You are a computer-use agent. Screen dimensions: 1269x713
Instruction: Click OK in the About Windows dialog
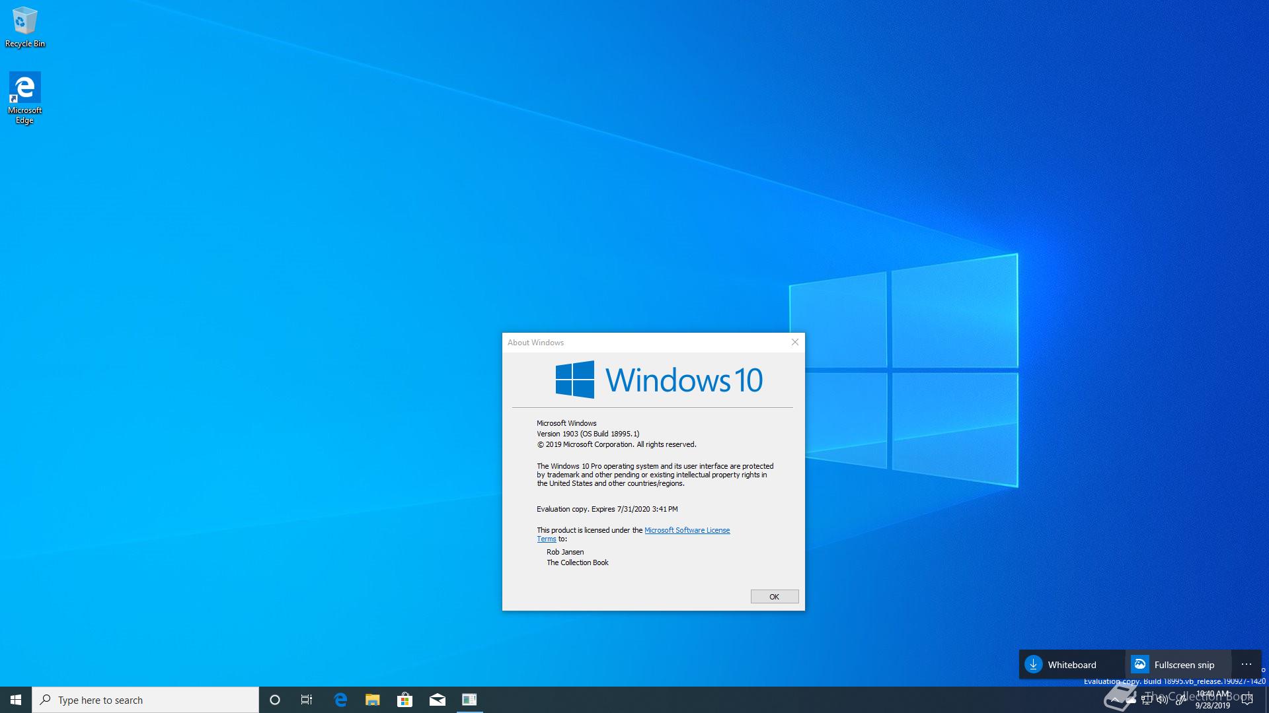775,597
